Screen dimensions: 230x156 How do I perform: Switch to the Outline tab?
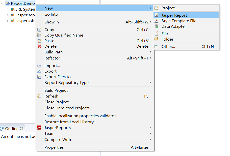12,129
